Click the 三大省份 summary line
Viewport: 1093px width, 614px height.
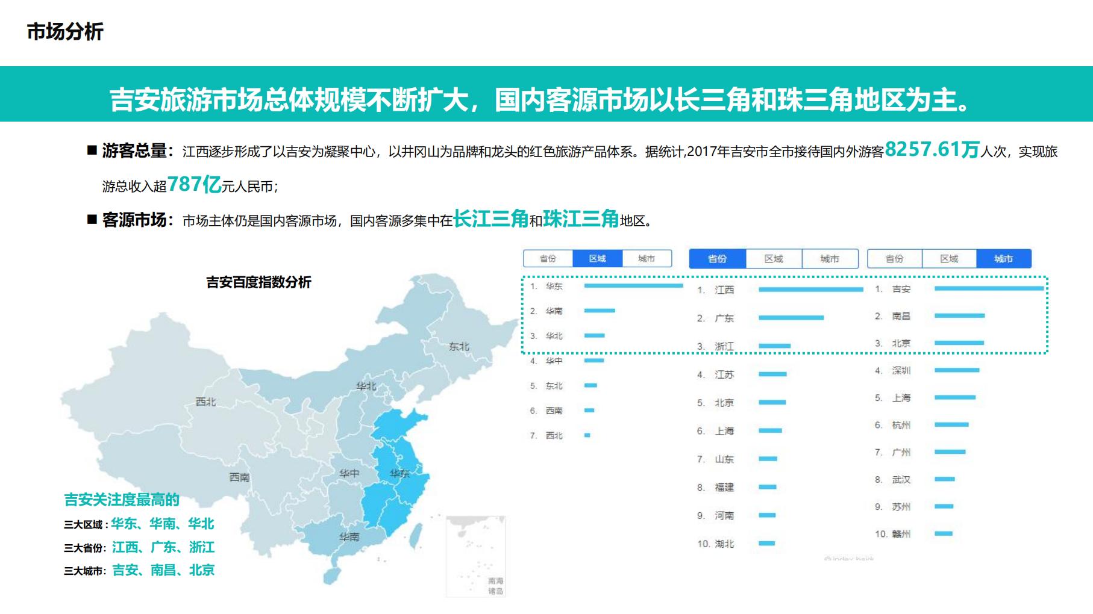coord(139,547)
